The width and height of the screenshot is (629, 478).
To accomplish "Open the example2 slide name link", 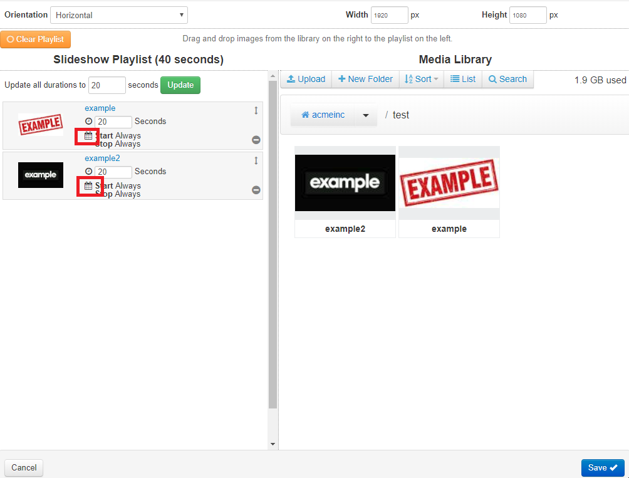I will (102, 158).
